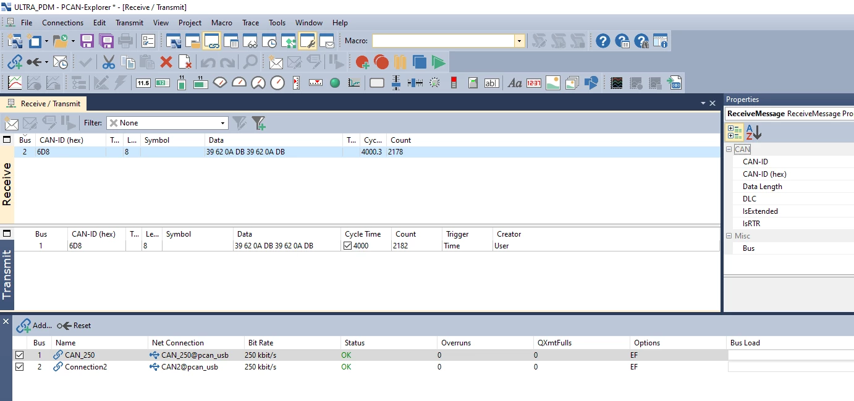Screen dimensions: 854x401
Task: Add connection via chain-link plus toolbar icon
Action: point(15,62)
